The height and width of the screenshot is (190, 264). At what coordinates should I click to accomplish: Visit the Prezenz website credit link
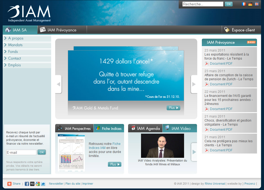[x=250, y=184]
